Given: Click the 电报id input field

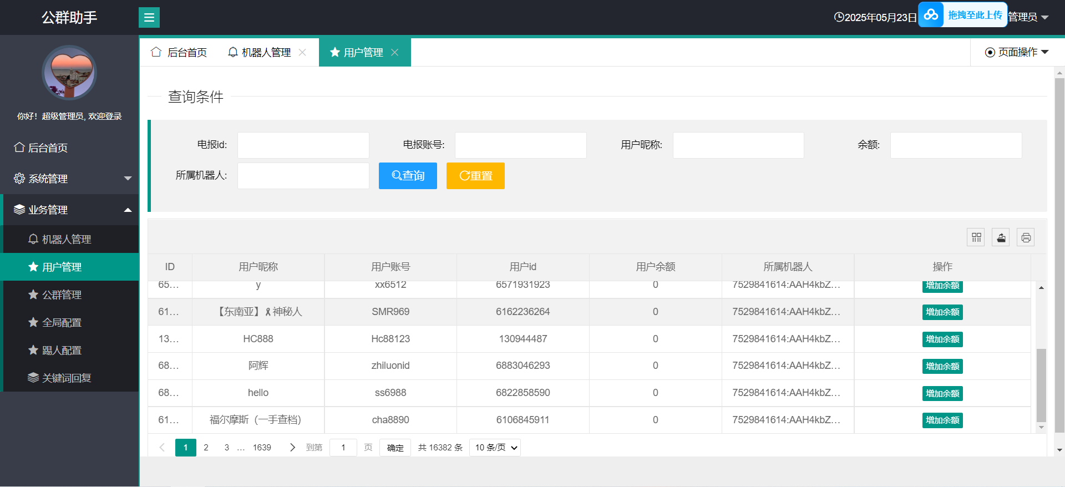Looking at the screenshot, I should tap(303, 145).
